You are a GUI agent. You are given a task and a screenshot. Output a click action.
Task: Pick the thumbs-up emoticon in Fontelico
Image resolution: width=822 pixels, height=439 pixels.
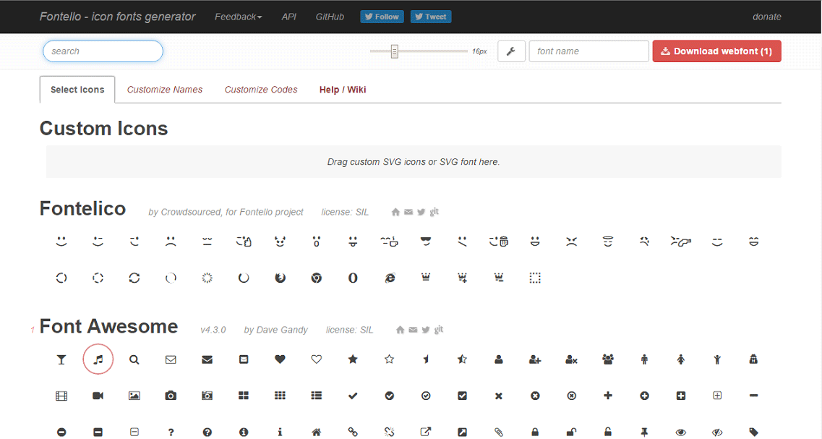pos(243,242)
